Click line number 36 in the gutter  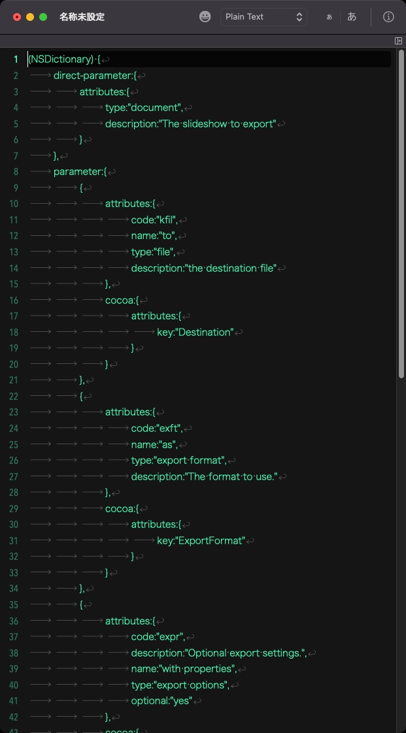pos(14,621)
